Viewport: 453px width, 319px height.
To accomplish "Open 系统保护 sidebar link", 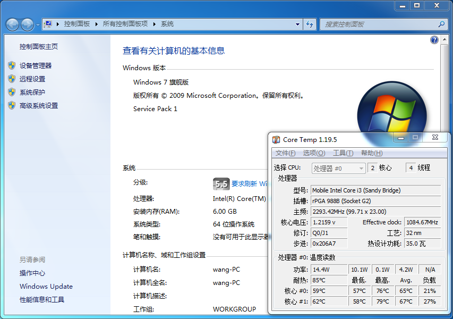I will tap(32, 93).
